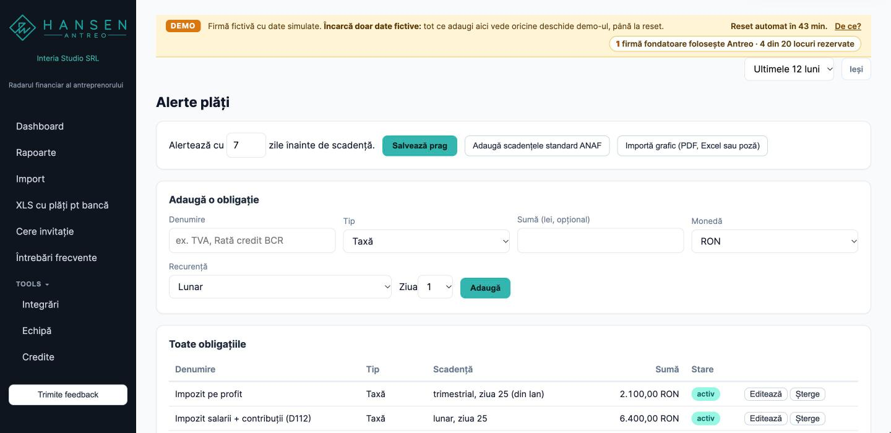The width and height of the screenshot is (891, 433).
Task: Click the Ieși logout button
Action: [x=856, y=69]
